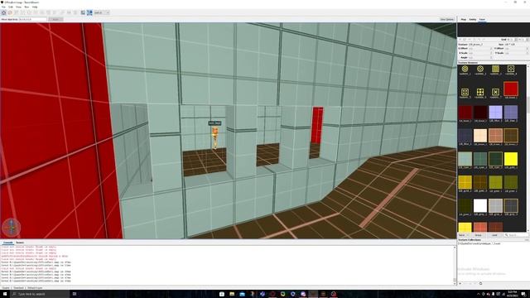Pick the bright yellow swatch beside dark green
The width and height of the screenshot is (530, 298).
coord(511,159)
